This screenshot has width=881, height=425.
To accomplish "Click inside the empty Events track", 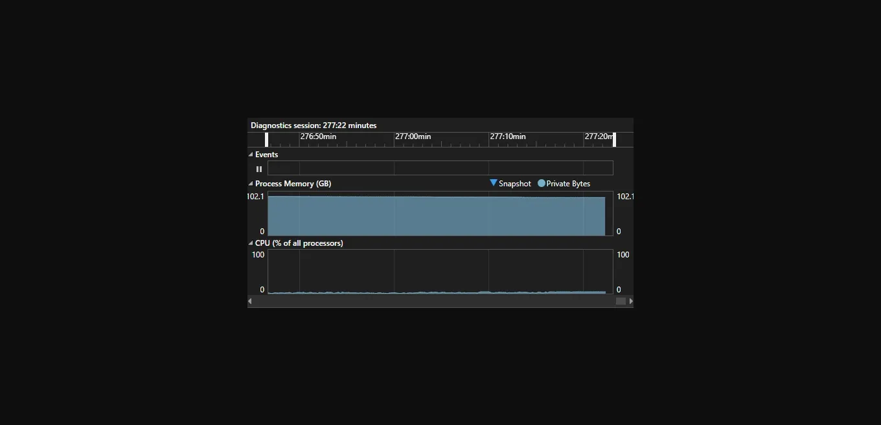I will pyautogui.click(x=440, y=168).
